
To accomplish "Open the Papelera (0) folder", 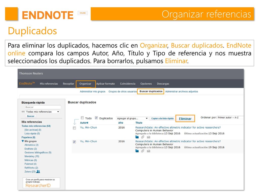I will tap(28, 137).
